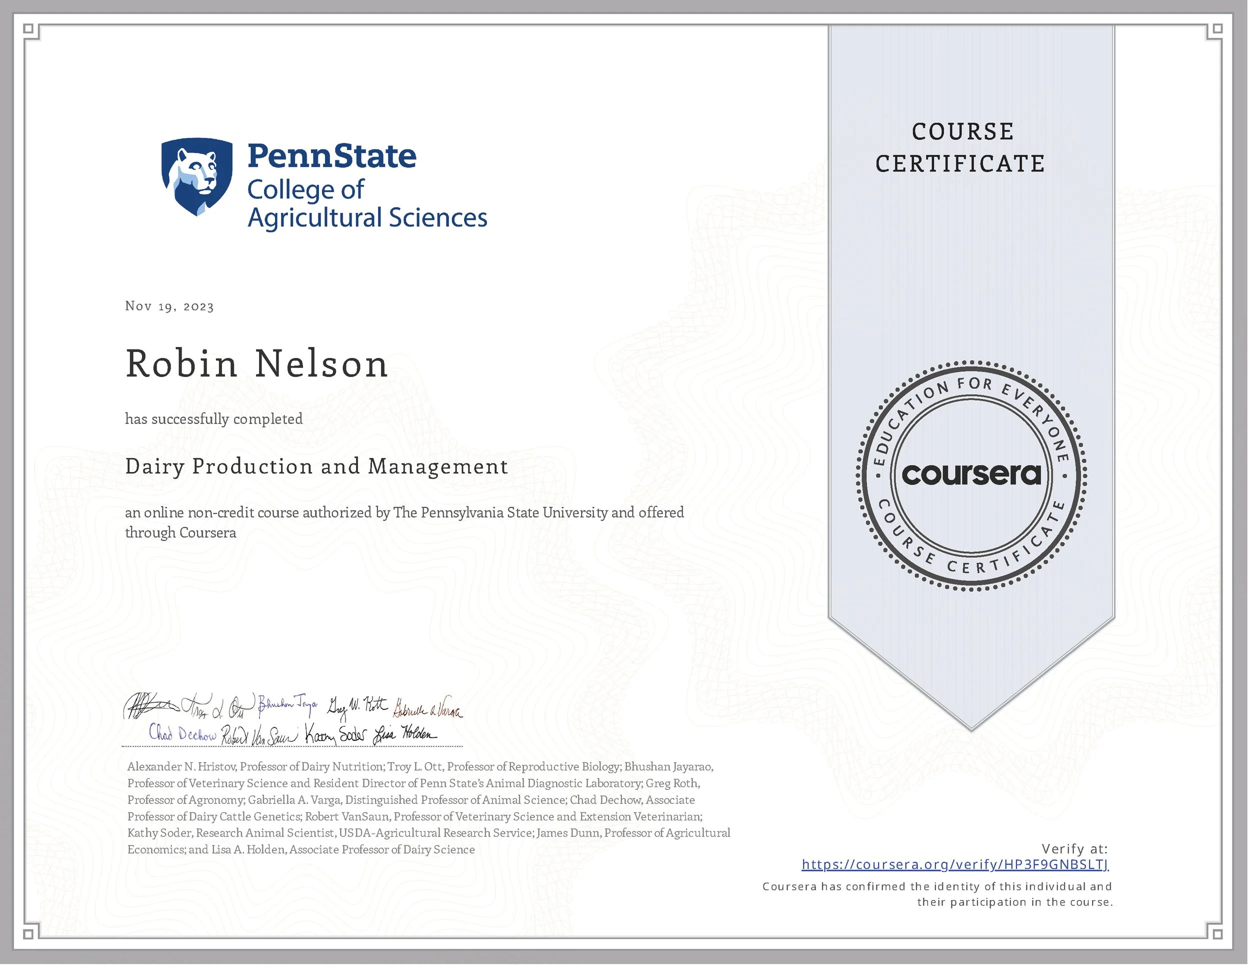The width and height of the screenshot is (1250, 966).
Task: Click the Lisa Holden signature
Action: pos(404,734)
